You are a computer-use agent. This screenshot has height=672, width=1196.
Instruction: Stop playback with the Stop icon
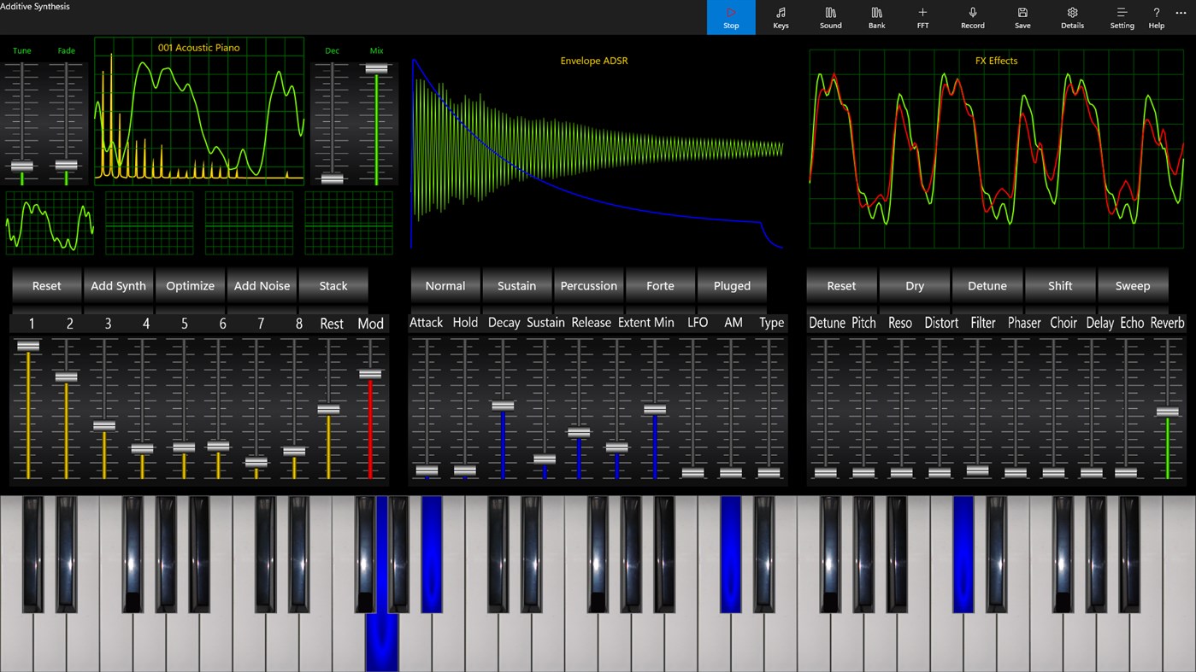[731, 17]
